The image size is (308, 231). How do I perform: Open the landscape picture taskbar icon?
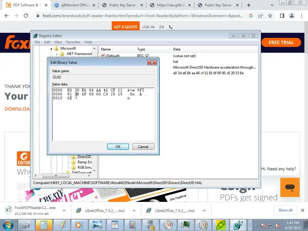coord(97,225)
